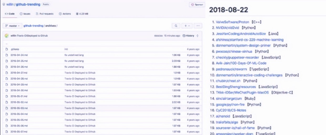Screen dimensions: 326x135
Task: Click the file icon for 2018-05-01.md
Action: click(x=7, y=96)
